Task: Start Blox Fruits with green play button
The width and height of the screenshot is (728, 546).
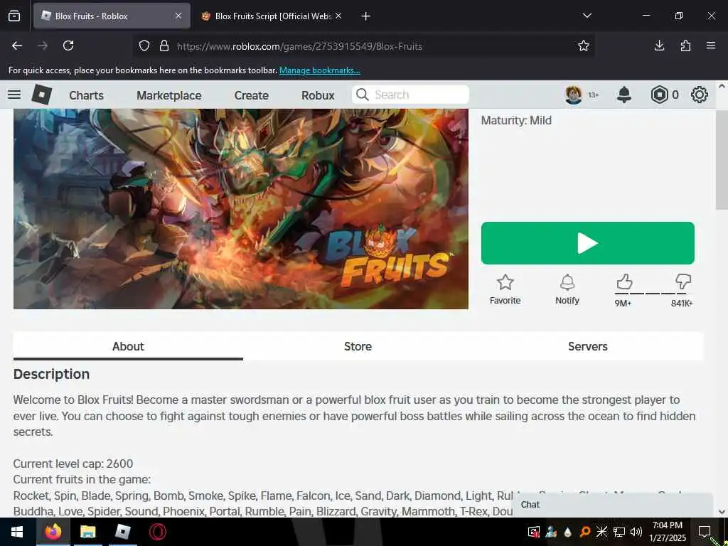Action: (x=588, y=243)
